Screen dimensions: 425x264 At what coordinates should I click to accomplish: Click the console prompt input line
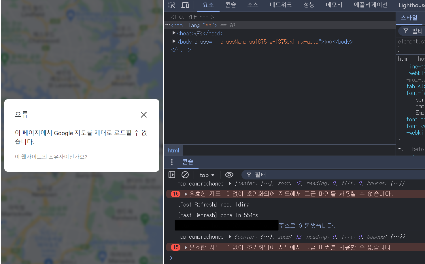point(297,258)
